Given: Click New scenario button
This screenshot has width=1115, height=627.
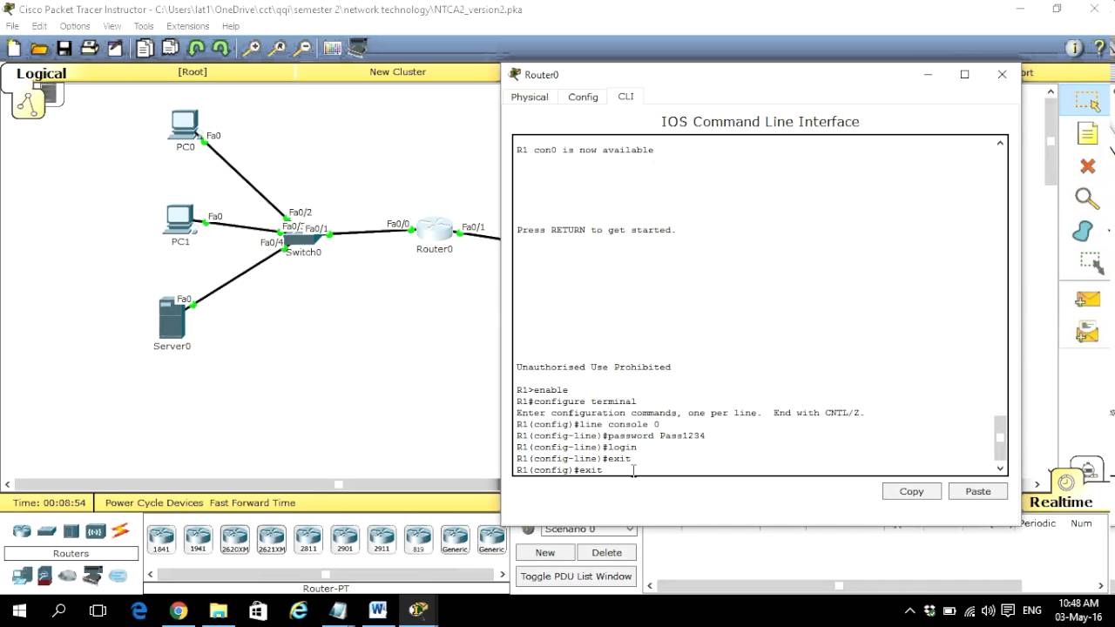Looking at the screenshot, I should (x=544, y=552).
